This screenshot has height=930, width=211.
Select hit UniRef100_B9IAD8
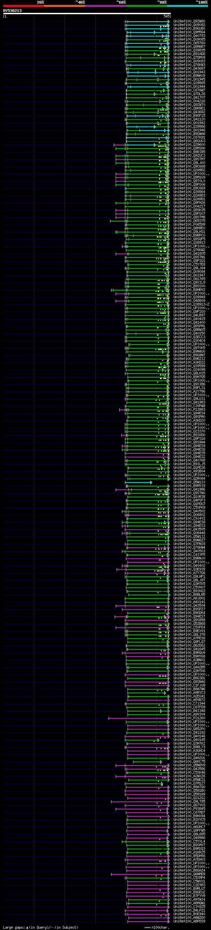189,54
